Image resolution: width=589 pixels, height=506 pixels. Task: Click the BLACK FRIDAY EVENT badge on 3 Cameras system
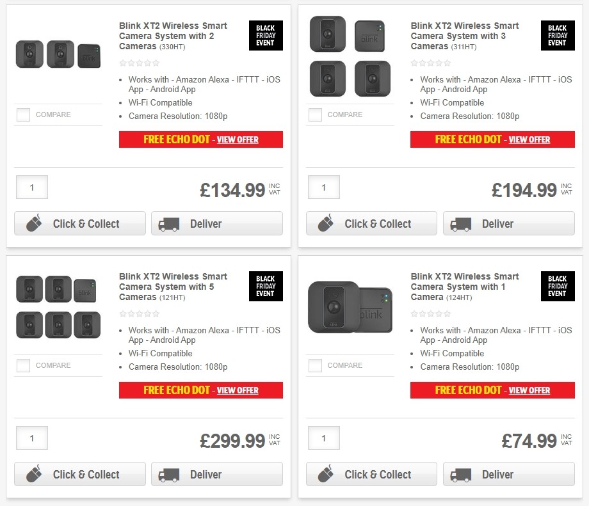click(x=558, y=36)
